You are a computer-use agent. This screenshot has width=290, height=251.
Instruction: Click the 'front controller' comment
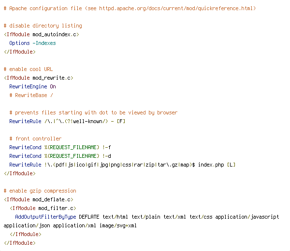(35, 139)
